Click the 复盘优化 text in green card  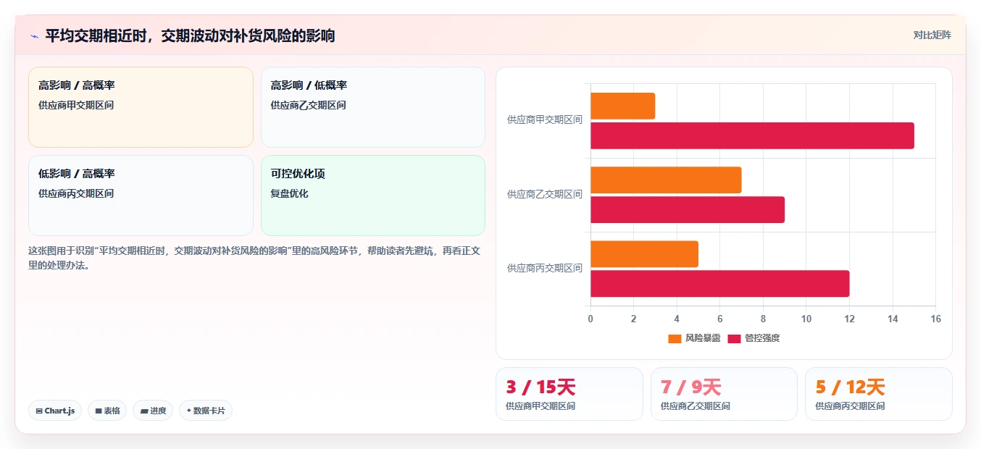click(x=290, y=193)
